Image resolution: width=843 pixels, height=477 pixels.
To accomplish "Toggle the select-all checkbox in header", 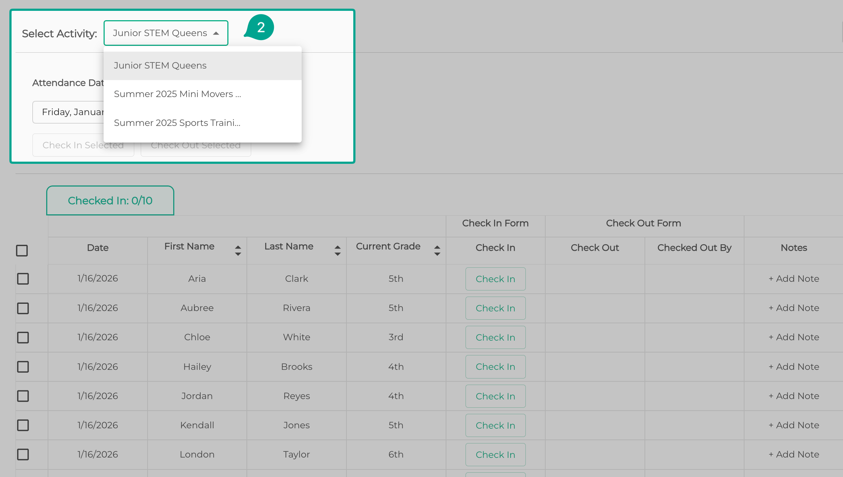I will (x=22, y=250).
